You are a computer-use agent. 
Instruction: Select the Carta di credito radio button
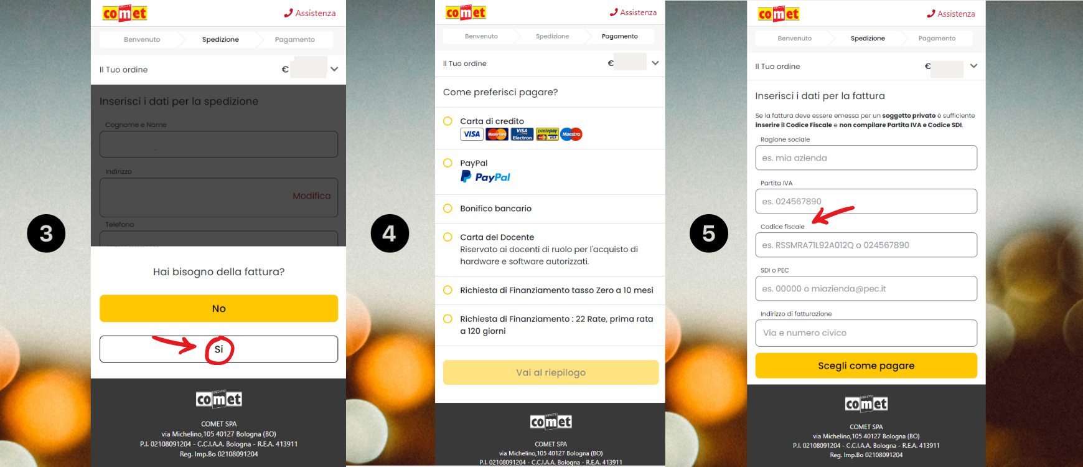pos(448,121)
